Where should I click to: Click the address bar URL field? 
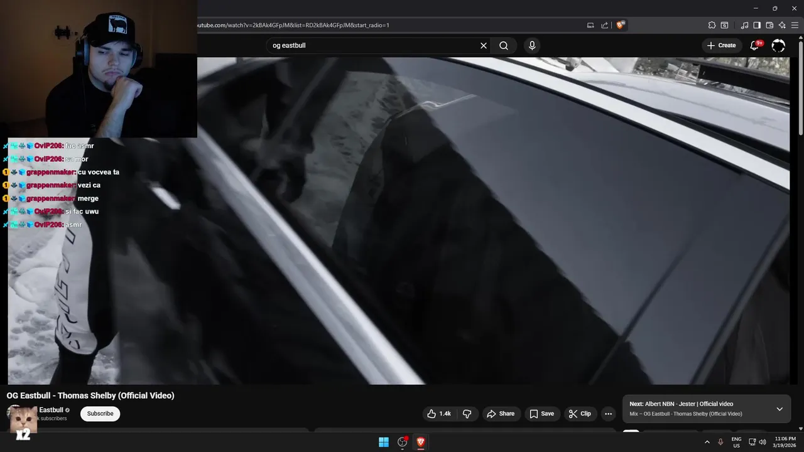click(x=389, y=25)
